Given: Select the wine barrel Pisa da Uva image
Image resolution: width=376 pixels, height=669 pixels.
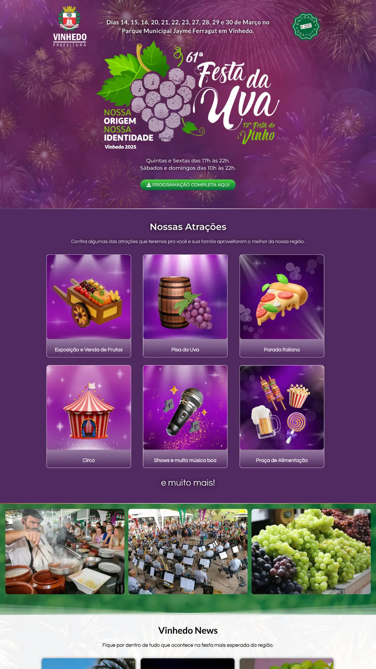Looking at the screenshot, I should coord(185,297).
